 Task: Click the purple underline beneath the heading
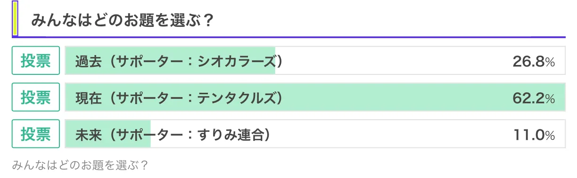coord(288,37)
